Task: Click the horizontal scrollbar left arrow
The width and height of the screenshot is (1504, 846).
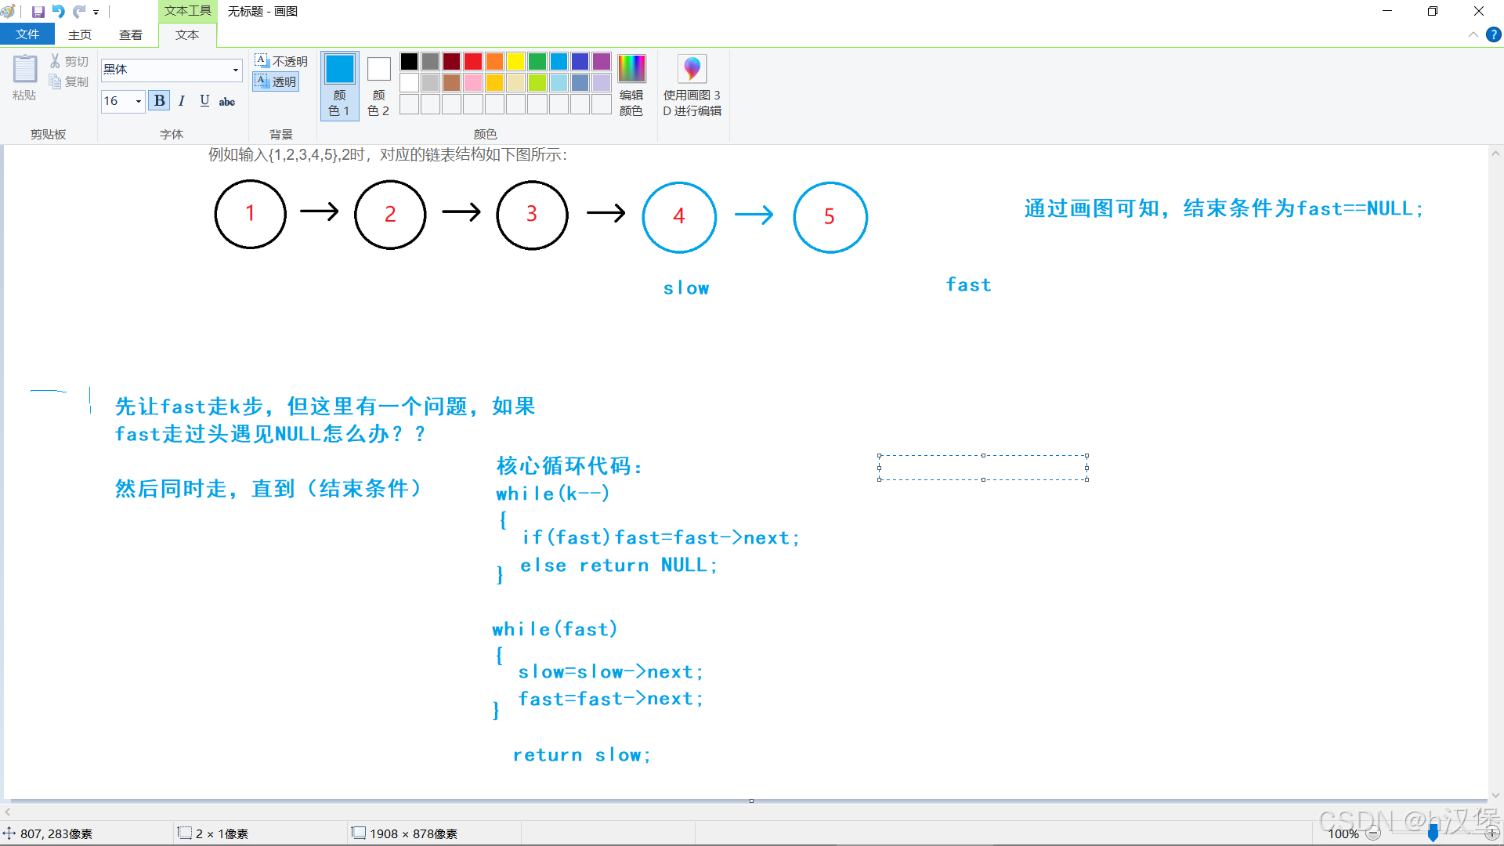Action: click(8, 812)
